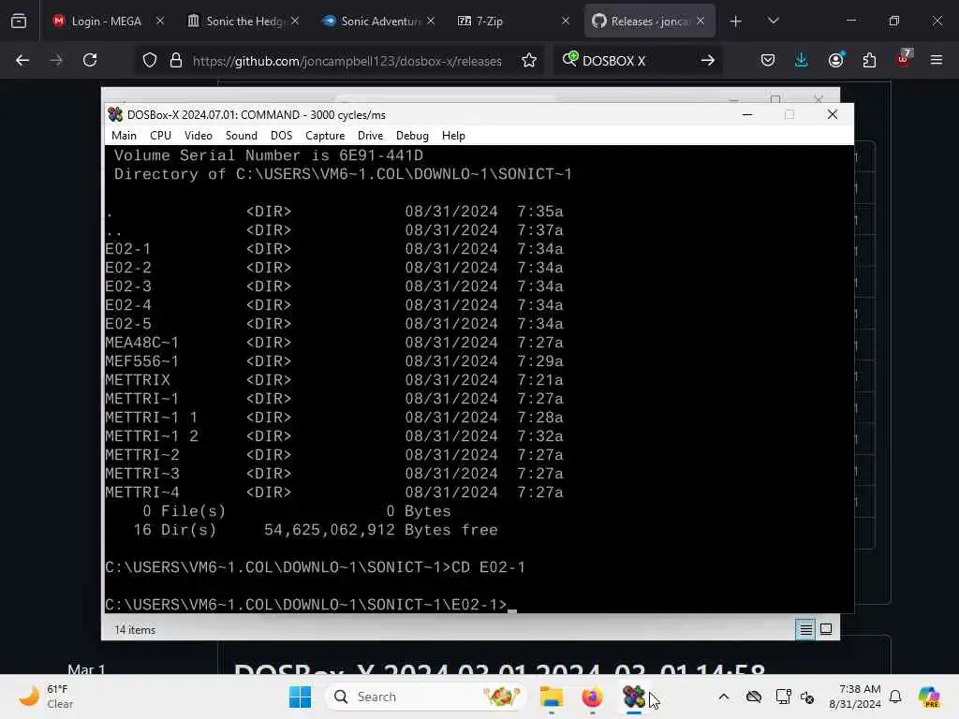Image resolution: width=959 pixels, height=719 pixels.
Task: Open the uBlock Origin extension
Action: tap(904, 59)
